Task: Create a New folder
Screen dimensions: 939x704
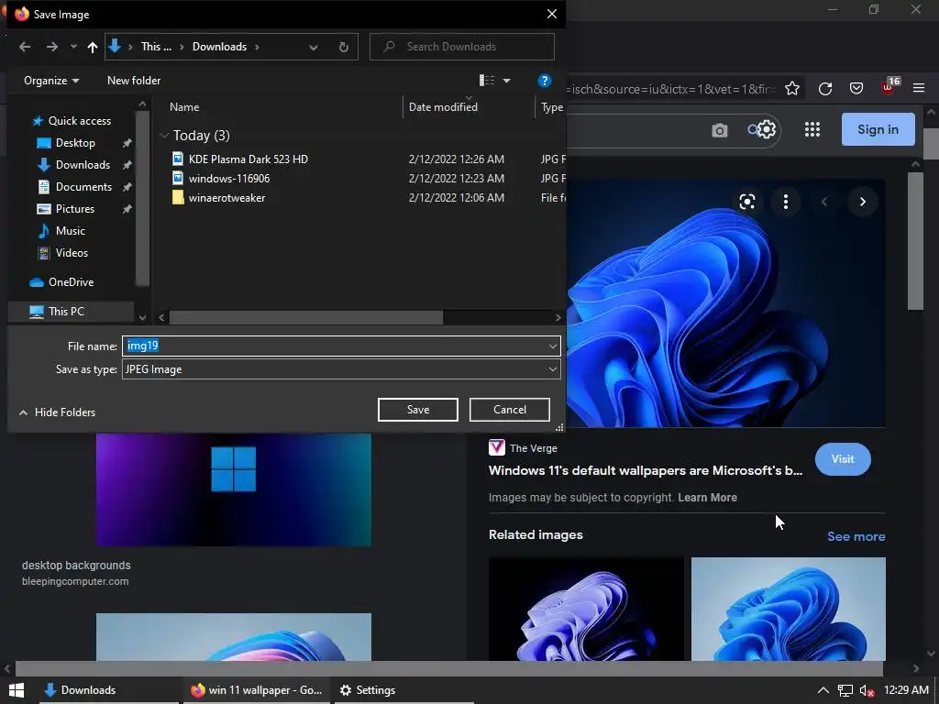Action: [x=134, y=81]
